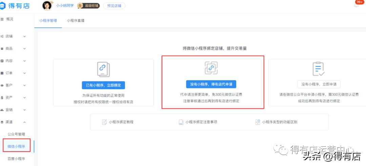Expand the 内容 menu chevron
Viewport: 366px width, 166px height.
click(x=24, y=61)
